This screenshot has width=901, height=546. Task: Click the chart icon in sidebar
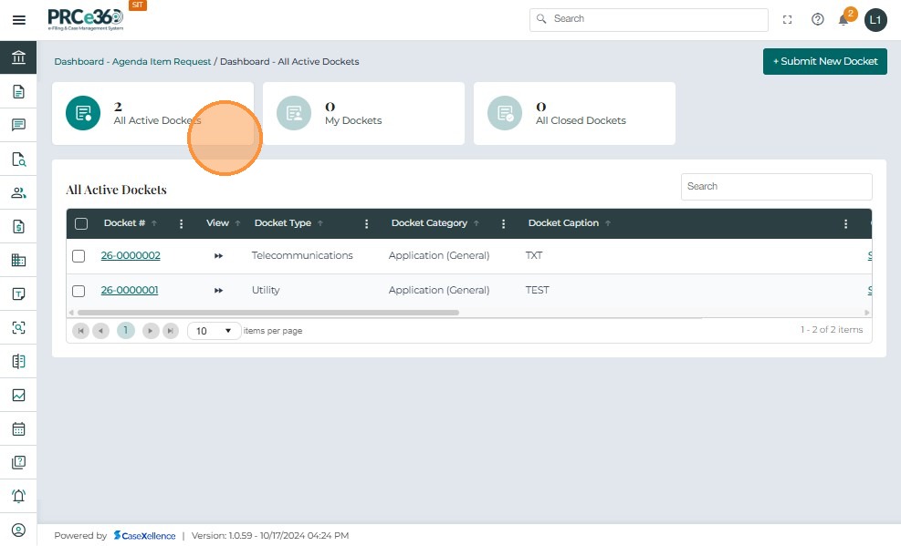click(x=18, y=395)
